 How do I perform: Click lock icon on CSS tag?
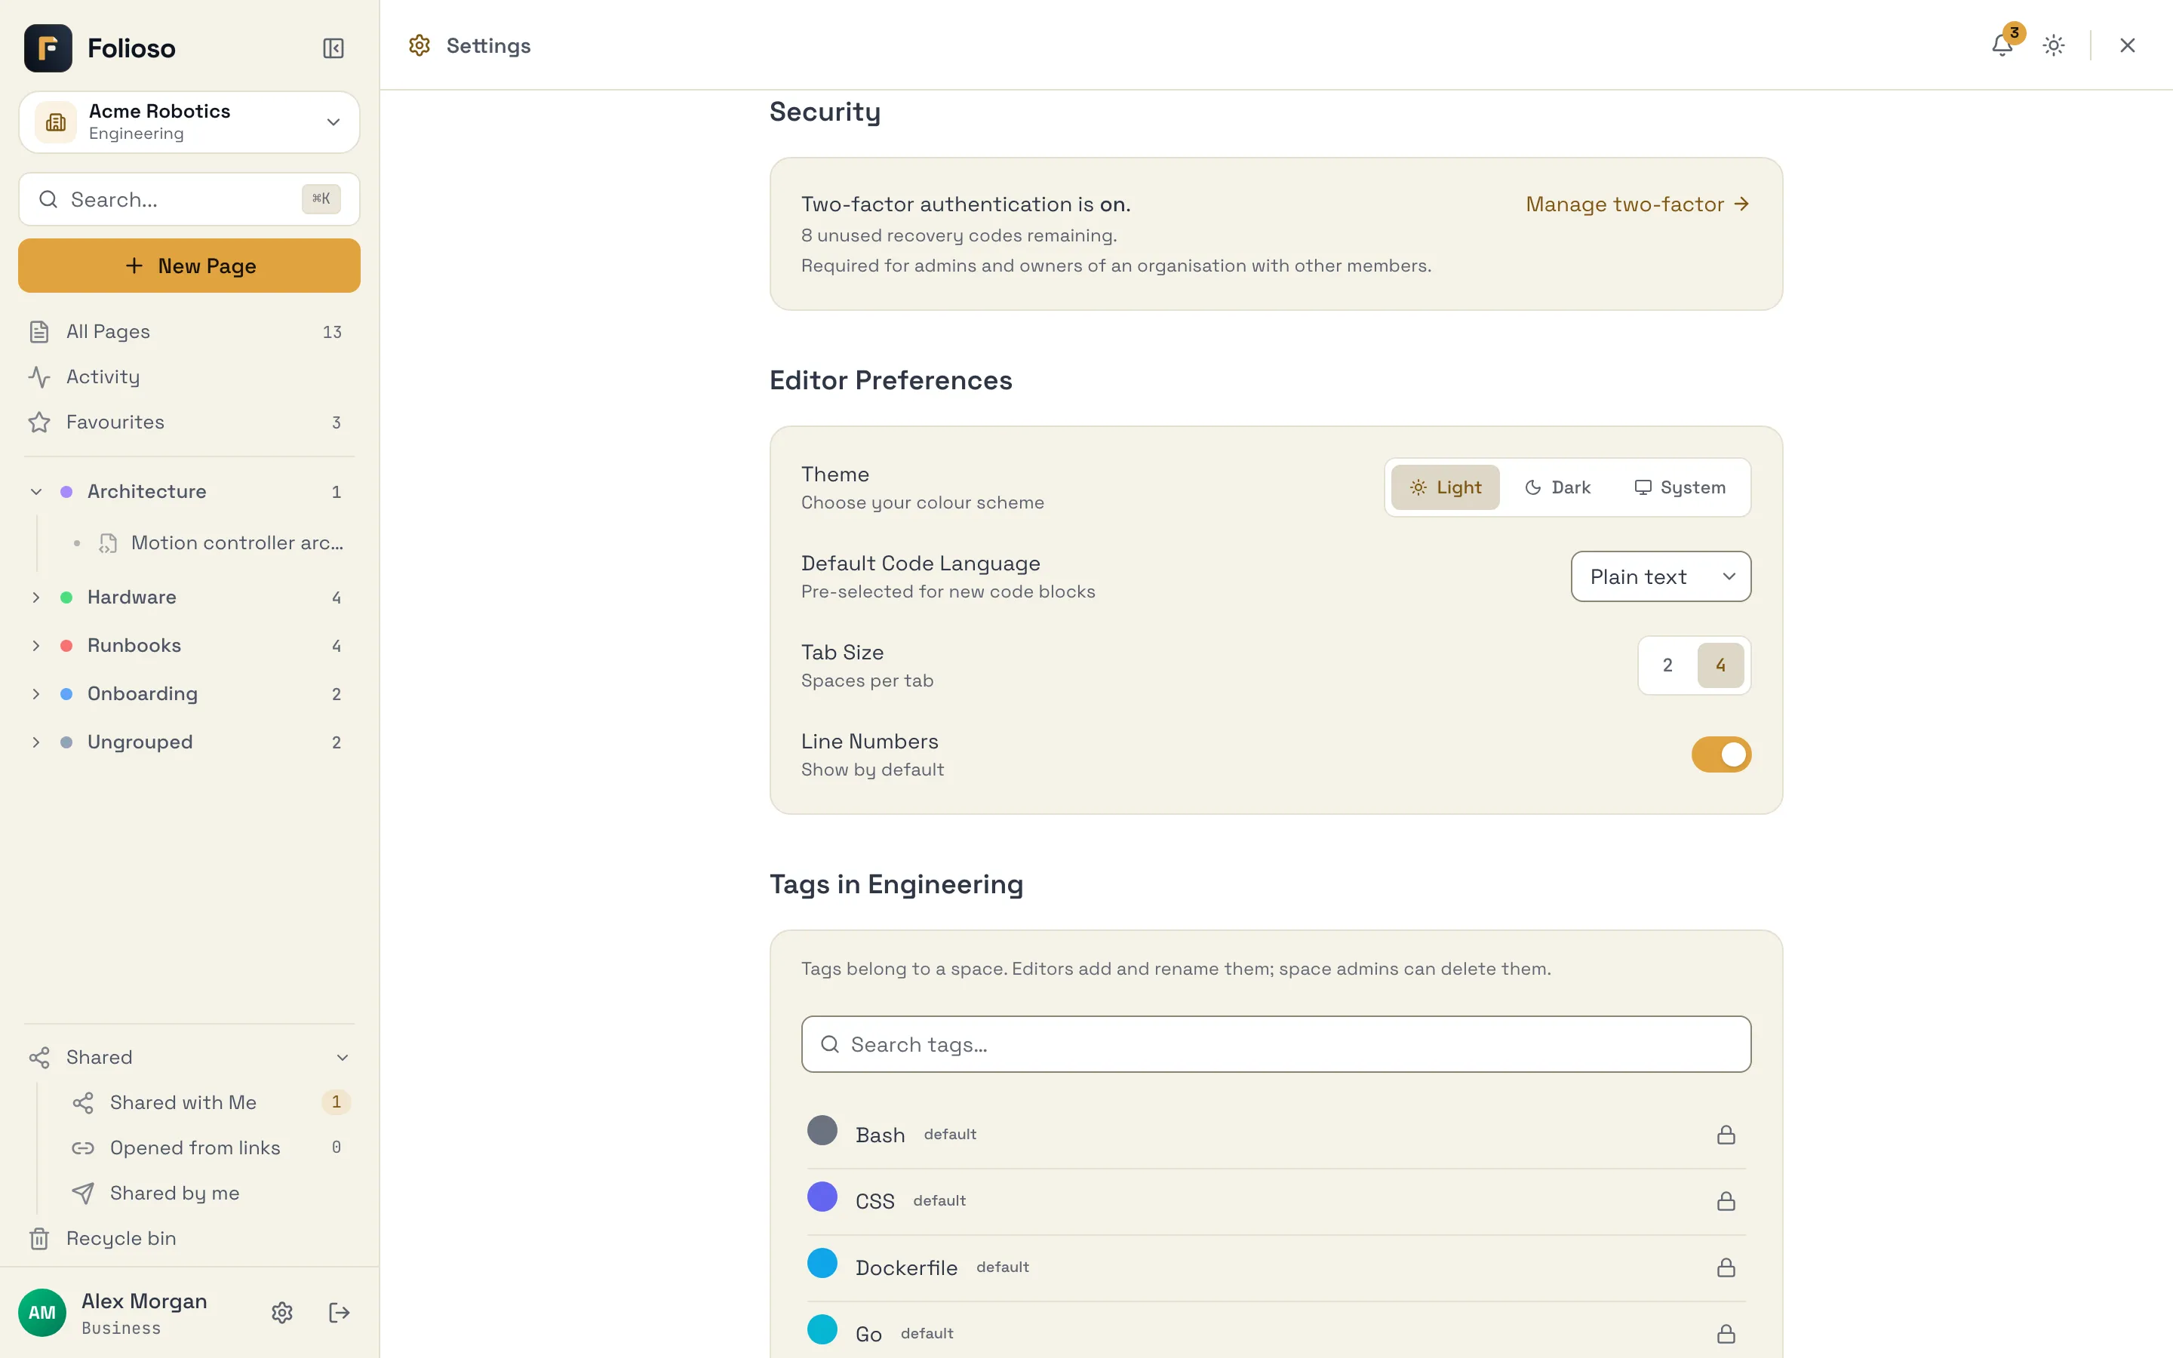tap(1726, 1201)
